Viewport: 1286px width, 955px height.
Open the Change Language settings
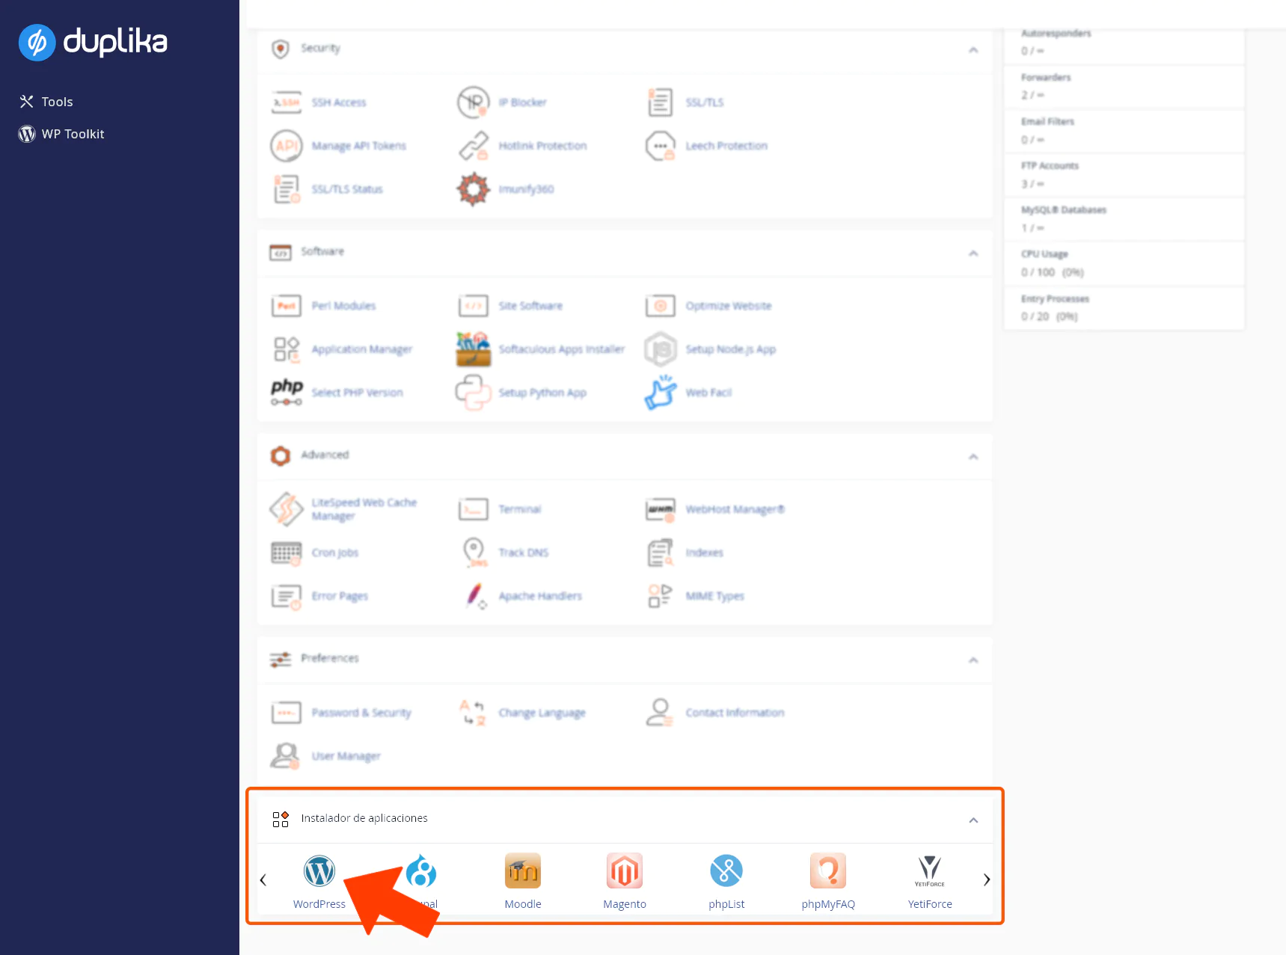point(542,712)
